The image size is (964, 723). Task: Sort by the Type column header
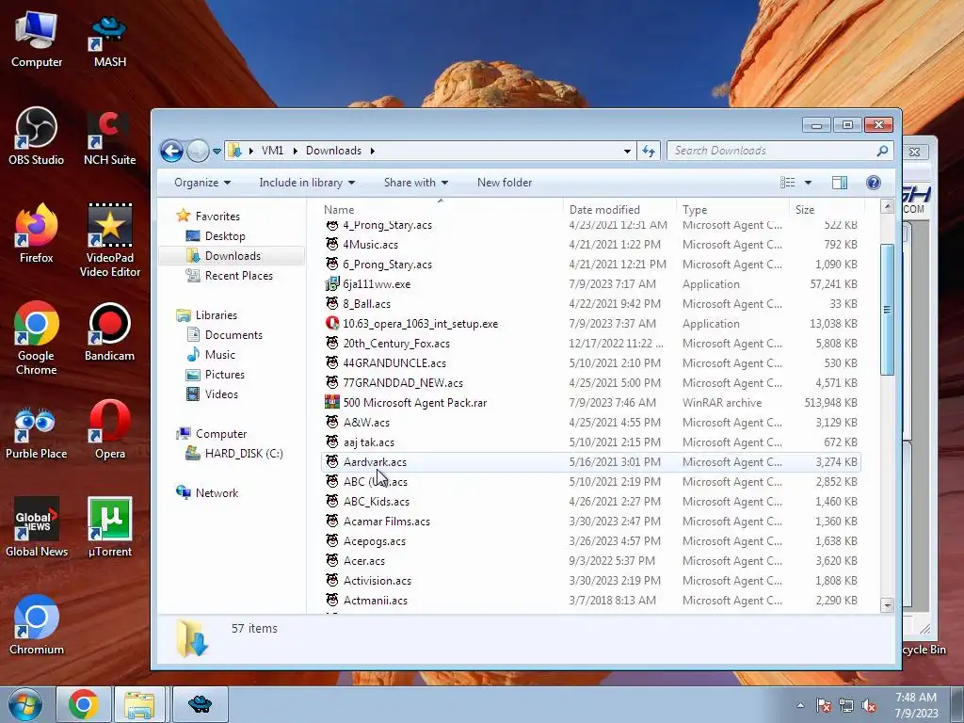[732, 210]
